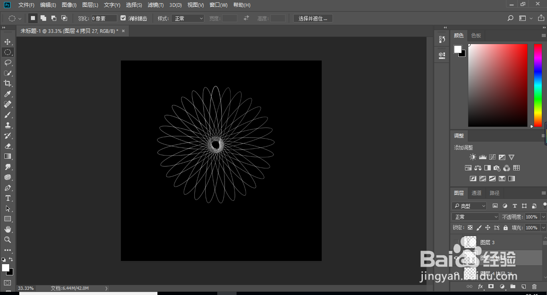Add a Photo Filter adjustment
Viewport: 547px width, 295px height.
[497, 168]
